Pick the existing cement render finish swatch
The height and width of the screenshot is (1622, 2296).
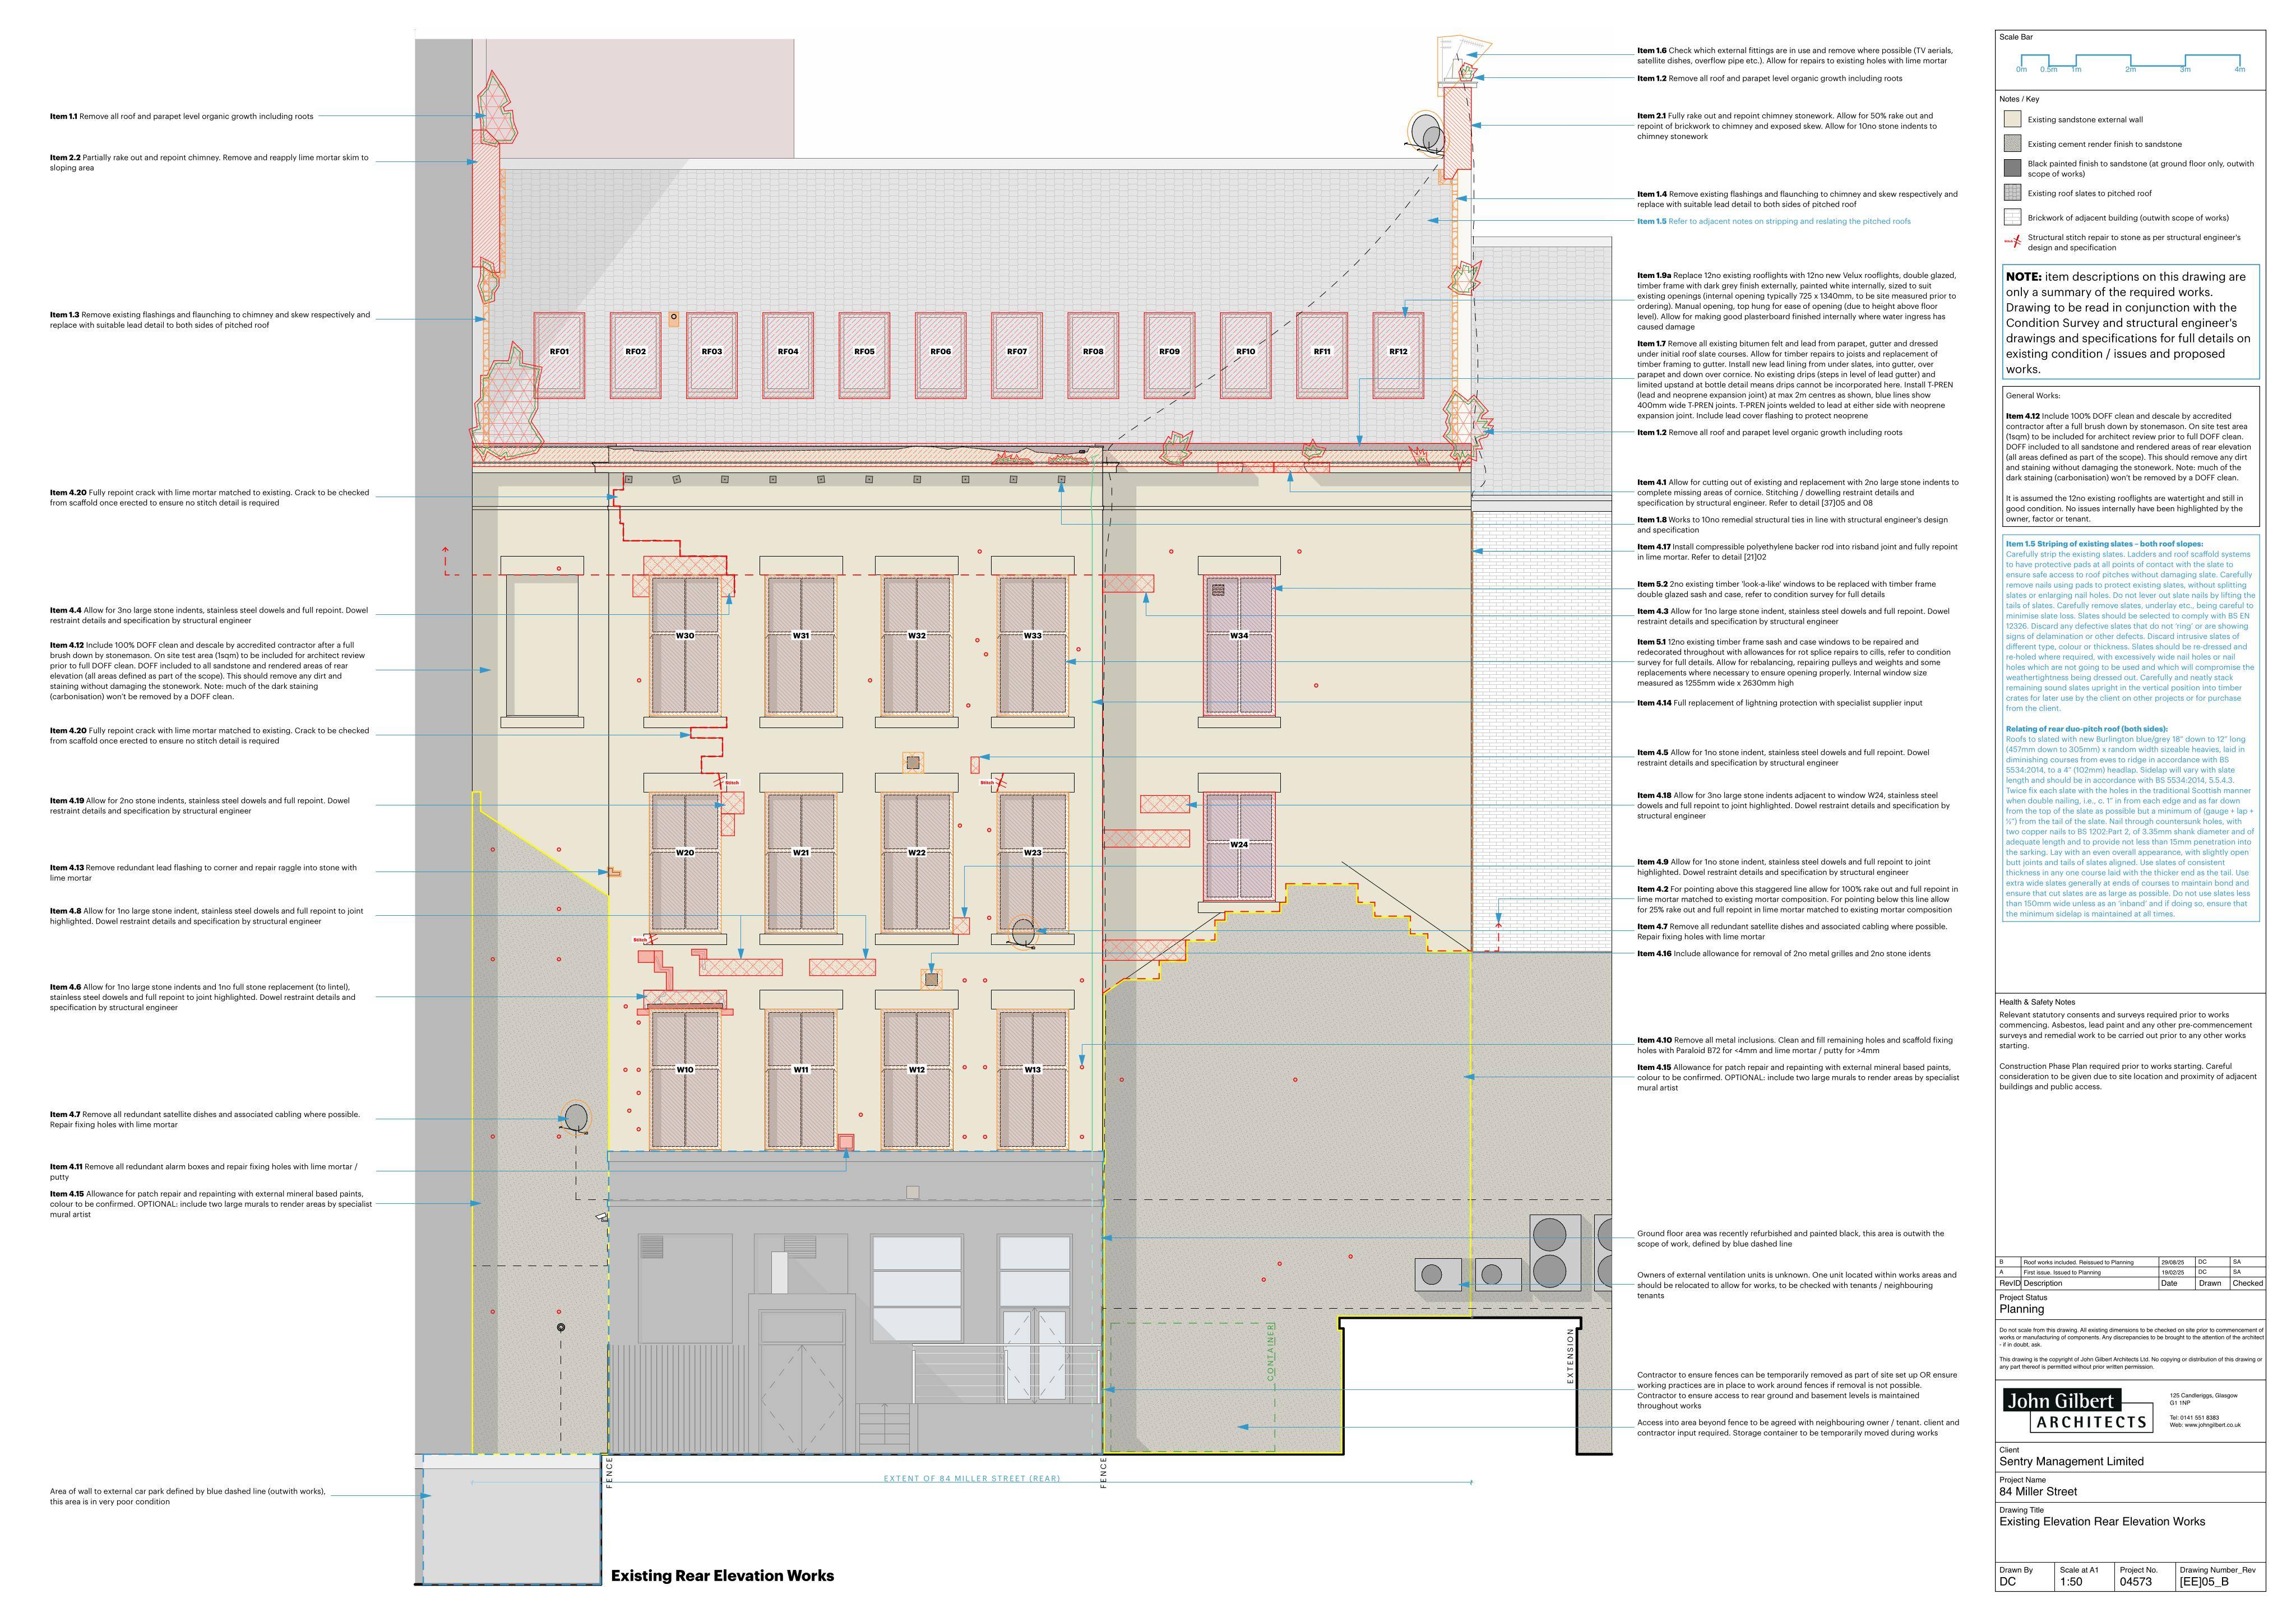coord(2012,144)
